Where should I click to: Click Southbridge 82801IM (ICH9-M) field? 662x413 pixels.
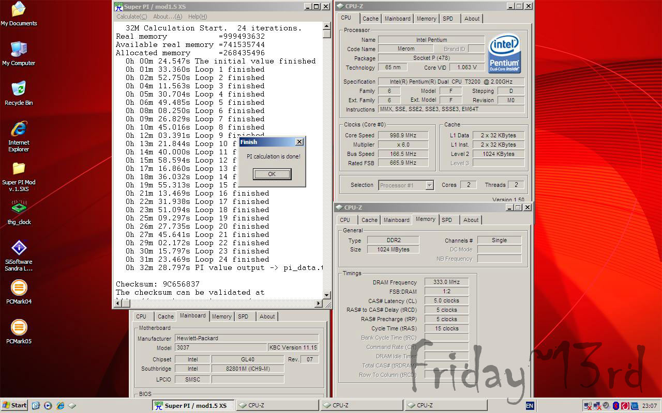[x=248, y=369]
